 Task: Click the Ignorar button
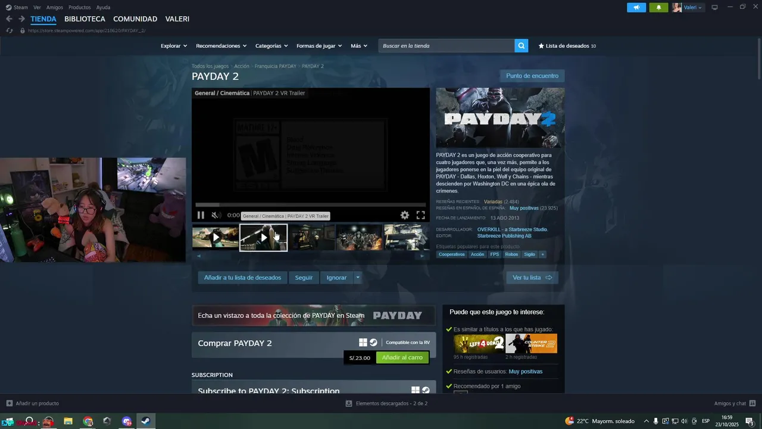pyautogui.click(x=336, y=278)
